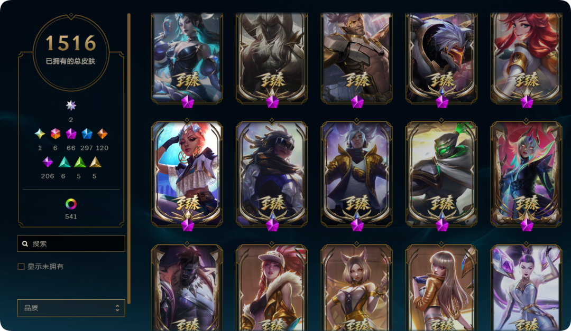Click the silver star rarity icon above count 2
The image size is (571, 331).
pos(71,106)
